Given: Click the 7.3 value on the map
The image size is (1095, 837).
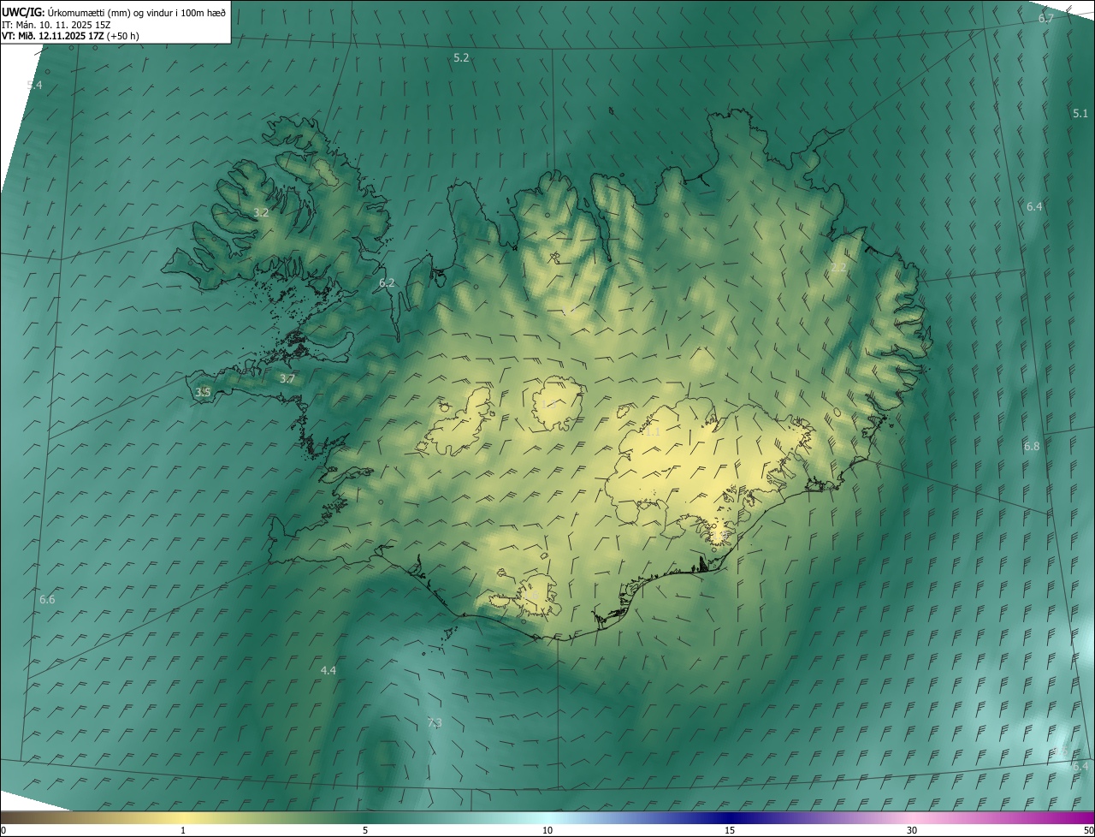Looking at the screenshot, I should pos(435,723).
